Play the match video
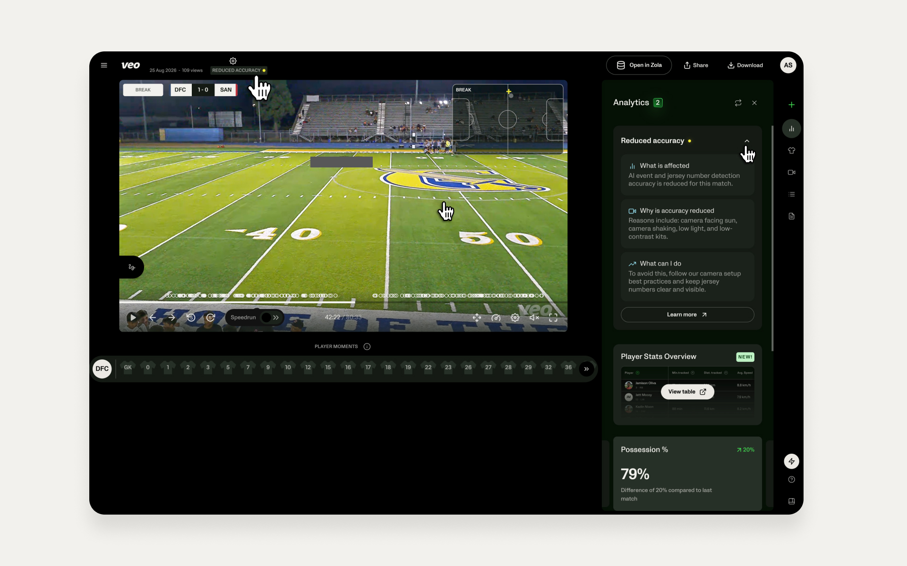 click(x=133, y=317)
